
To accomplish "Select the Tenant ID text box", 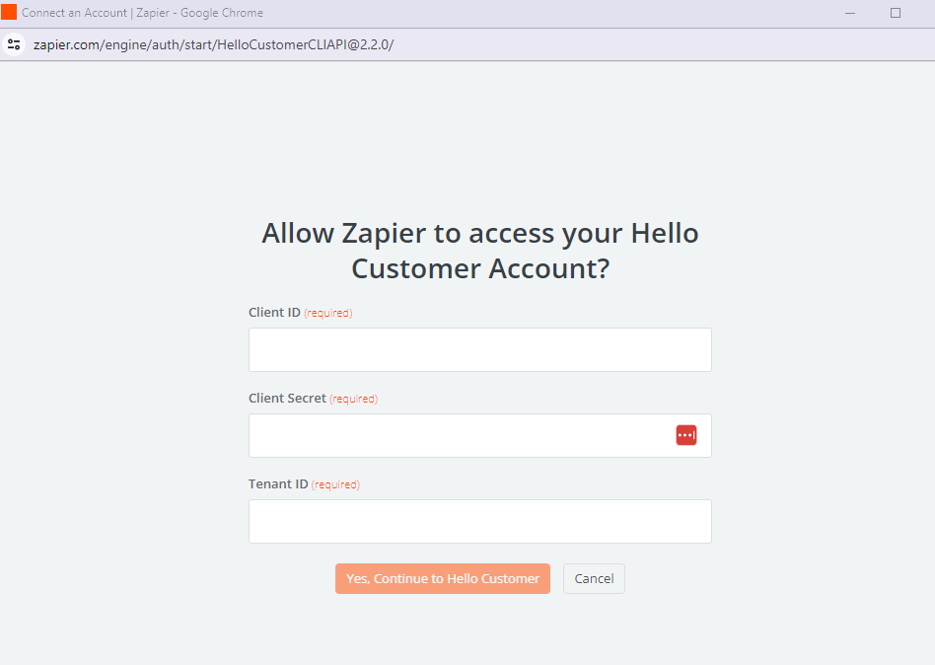I will 479,521.
